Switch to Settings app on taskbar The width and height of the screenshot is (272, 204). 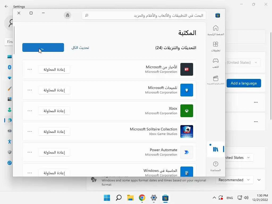pyautogui.click(x=154, y=198)
